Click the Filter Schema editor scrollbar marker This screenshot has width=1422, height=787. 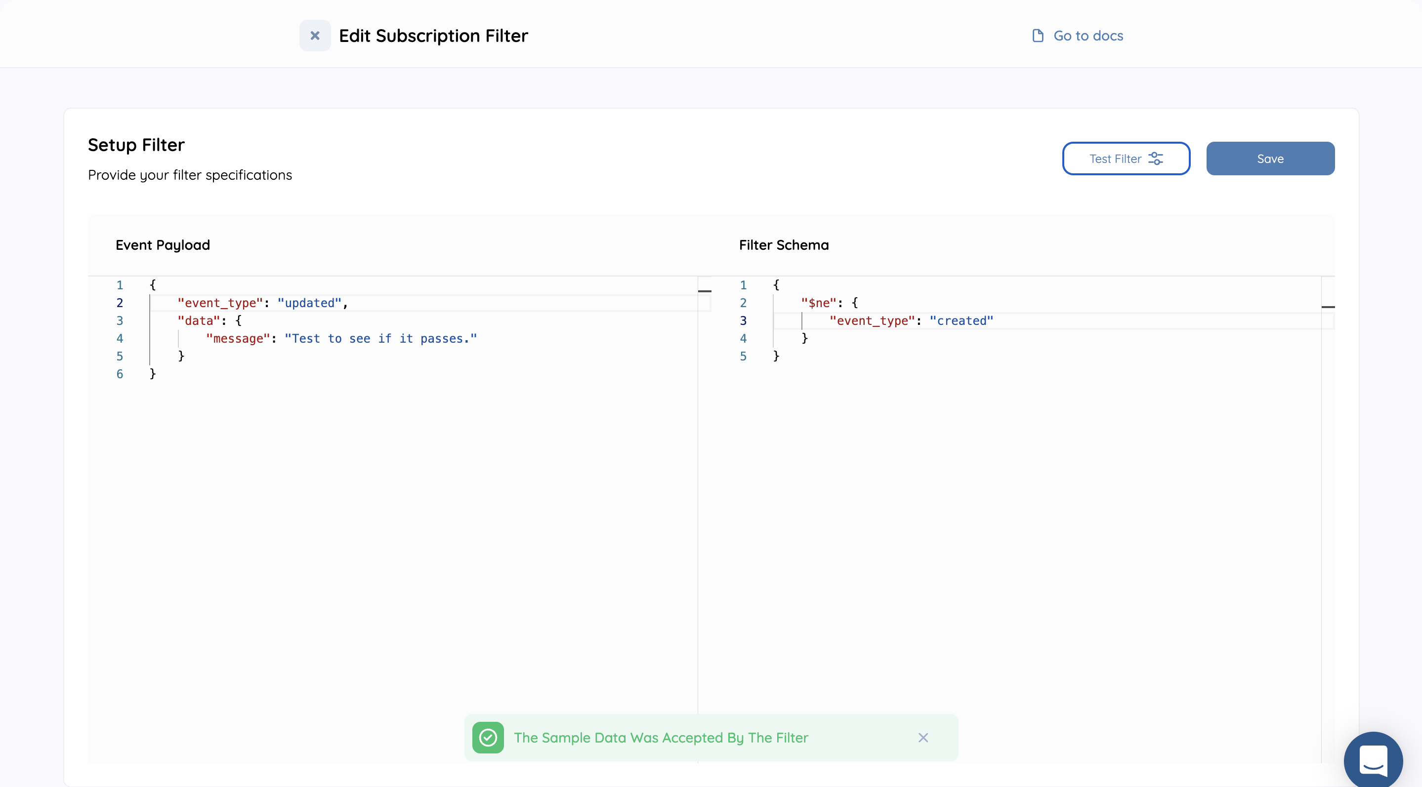click(1328, 307)
